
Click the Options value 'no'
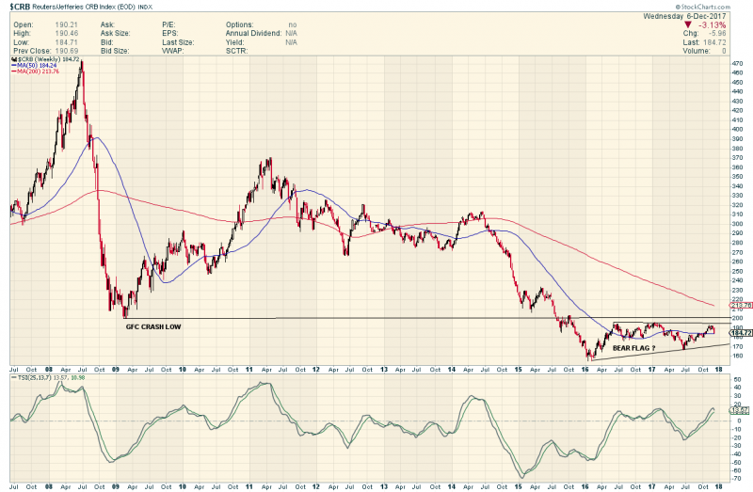tap(293, 25)
